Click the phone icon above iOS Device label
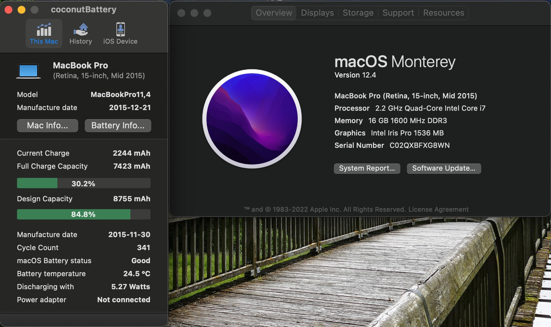 click(x=120, y=29)
